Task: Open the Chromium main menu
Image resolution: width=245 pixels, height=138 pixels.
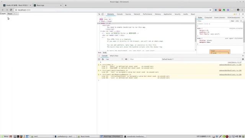Action: 242,10
